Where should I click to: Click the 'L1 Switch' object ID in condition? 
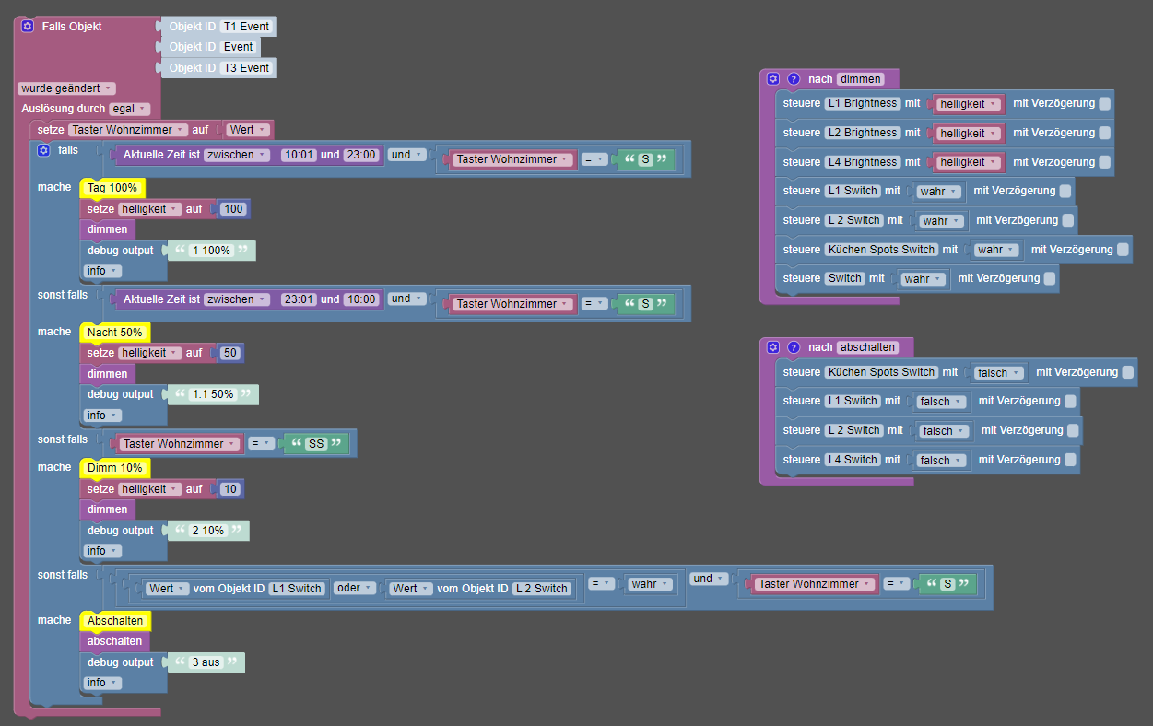(297, 589)
